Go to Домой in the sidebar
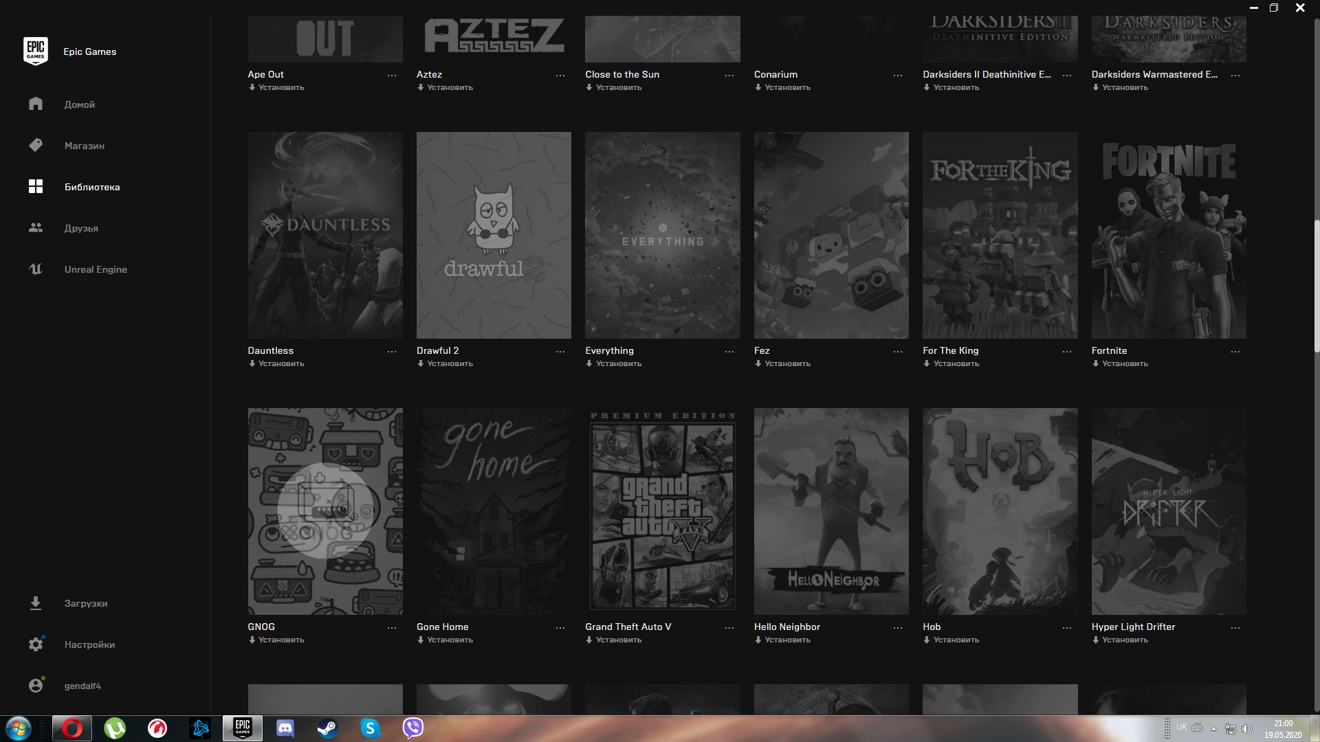Screen dimensions: 1320x742 (x=80, y=104)
